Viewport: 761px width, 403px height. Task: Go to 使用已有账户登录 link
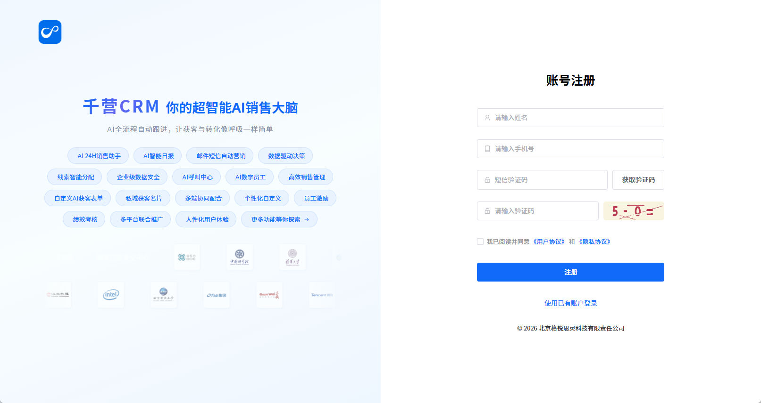(x=570, y=303)
